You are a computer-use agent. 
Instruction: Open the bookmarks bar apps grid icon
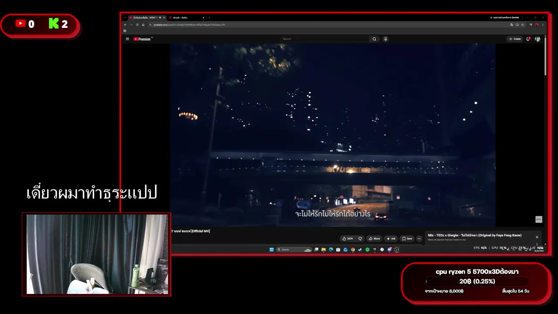click(125, 31)
